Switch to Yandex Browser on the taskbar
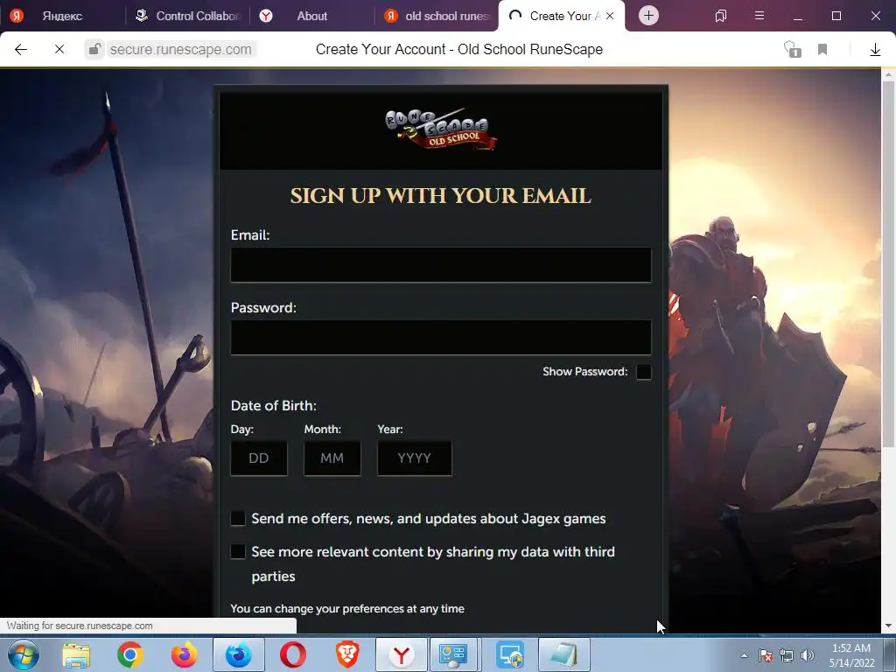896x672 pixels. 401,654
